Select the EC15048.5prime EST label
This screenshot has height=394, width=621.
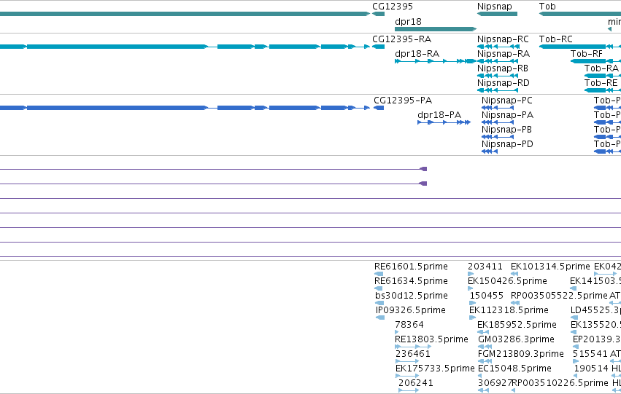click(514, 369)
